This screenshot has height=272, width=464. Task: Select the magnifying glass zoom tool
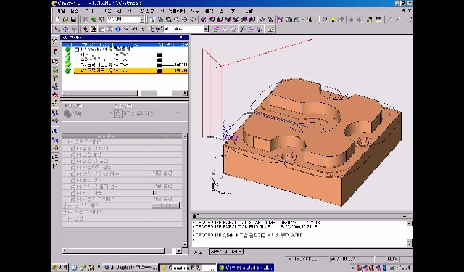click(176, 20)
